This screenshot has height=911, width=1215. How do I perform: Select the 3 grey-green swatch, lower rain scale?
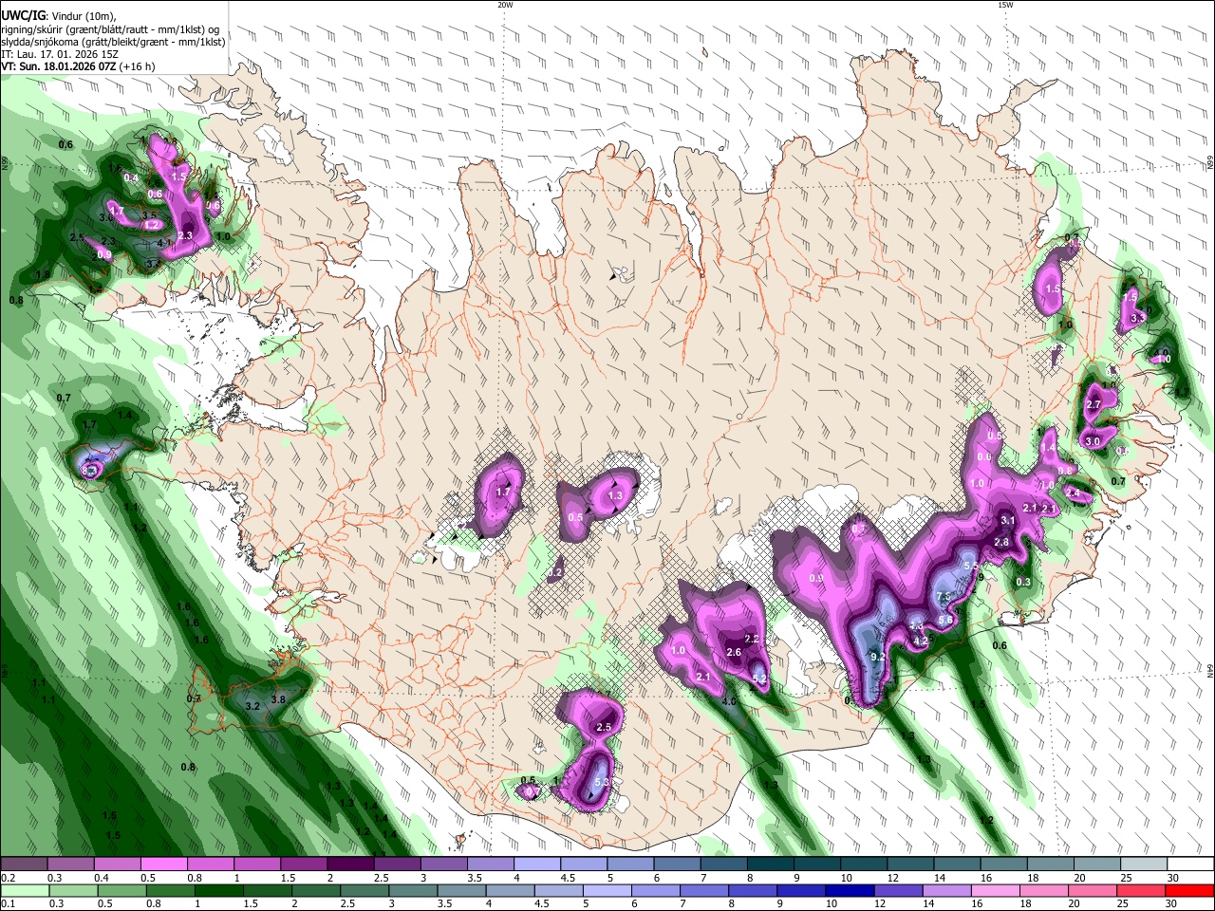413,891
